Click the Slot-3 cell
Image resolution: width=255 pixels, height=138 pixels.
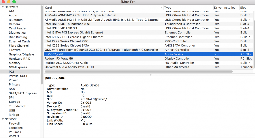[x=245, y=50]
